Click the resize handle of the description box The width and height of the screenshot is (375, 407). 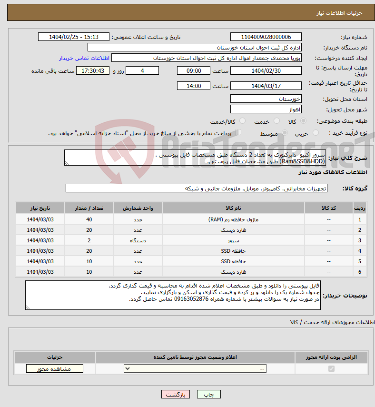point(67,163)
